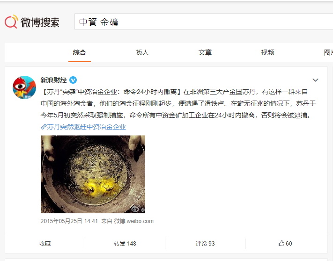The height and width of the screenshot is (261, 333).
Task: Expand the post options chevron
Action: coord(315,80)
